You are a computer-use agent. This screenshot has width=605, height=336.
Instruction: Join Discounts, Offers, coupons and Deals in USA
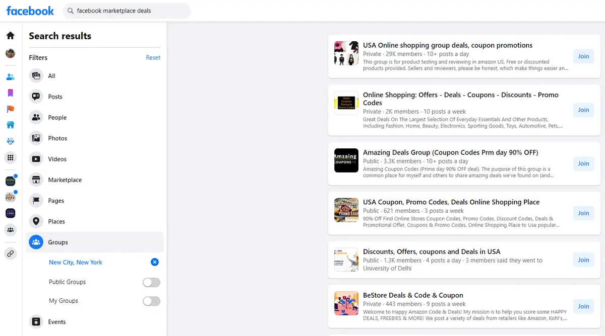pos(583,260)
